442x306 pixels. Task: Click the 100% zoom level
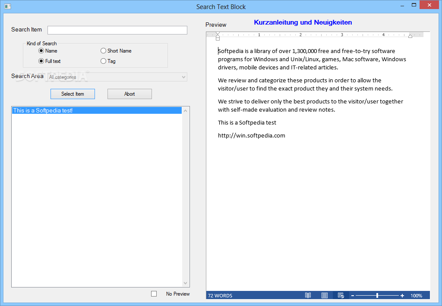tap(417, 296)
